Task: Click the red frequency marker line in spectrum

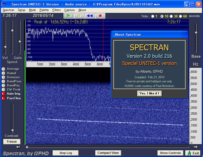Action: (x=103, y=40)
